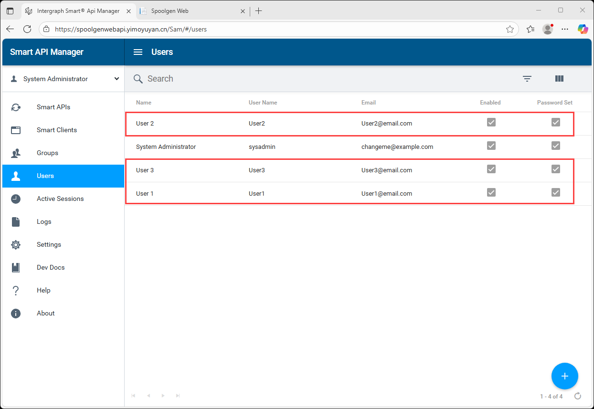
Task: Open the sysadmin user row
Action: 262,147
